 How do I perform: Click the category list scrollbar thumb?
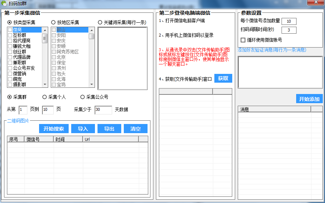(45, 38)
